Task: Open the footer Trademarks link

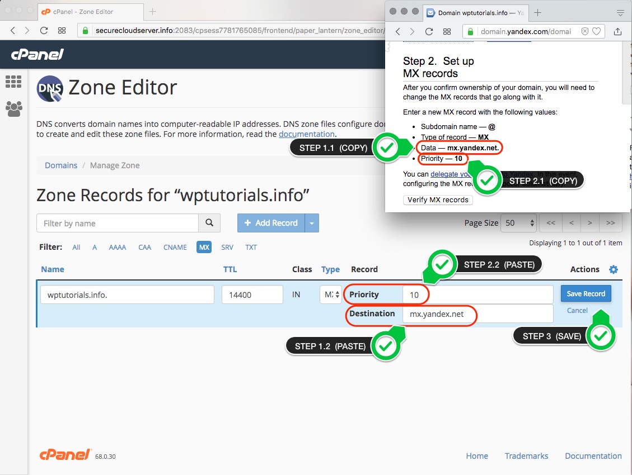Action: 526,456
